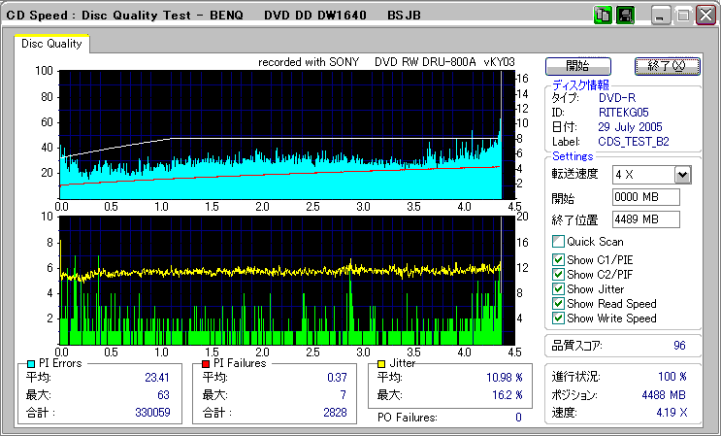721x436 pixels.
Task: Minimize the CD Speed window
Action: (661, 16)
